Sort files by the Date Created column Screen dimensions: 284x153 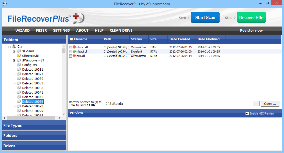click(x=182, y=39)
